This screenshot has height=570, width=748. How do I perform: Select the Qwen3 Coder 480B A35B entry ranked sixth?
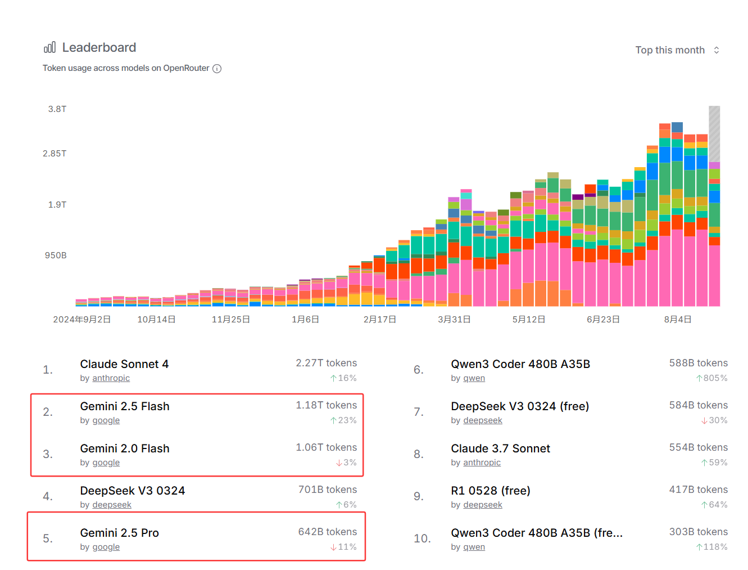pos(520,364)
